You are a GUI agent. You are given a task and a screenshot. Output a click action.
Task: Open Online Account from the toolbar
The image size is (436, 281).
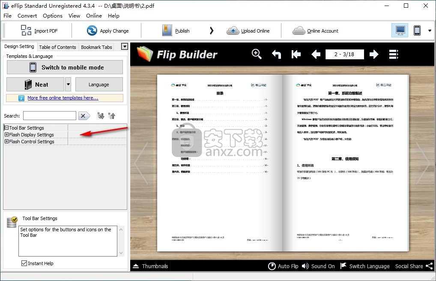click(315, 30)
